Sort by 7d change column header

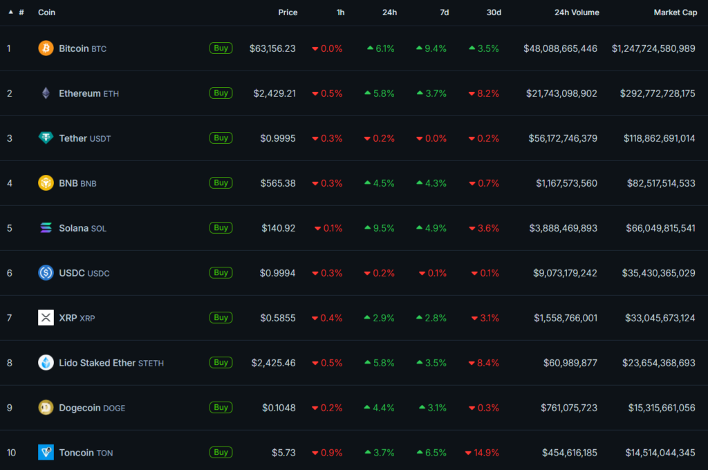[x=444, y=12]
